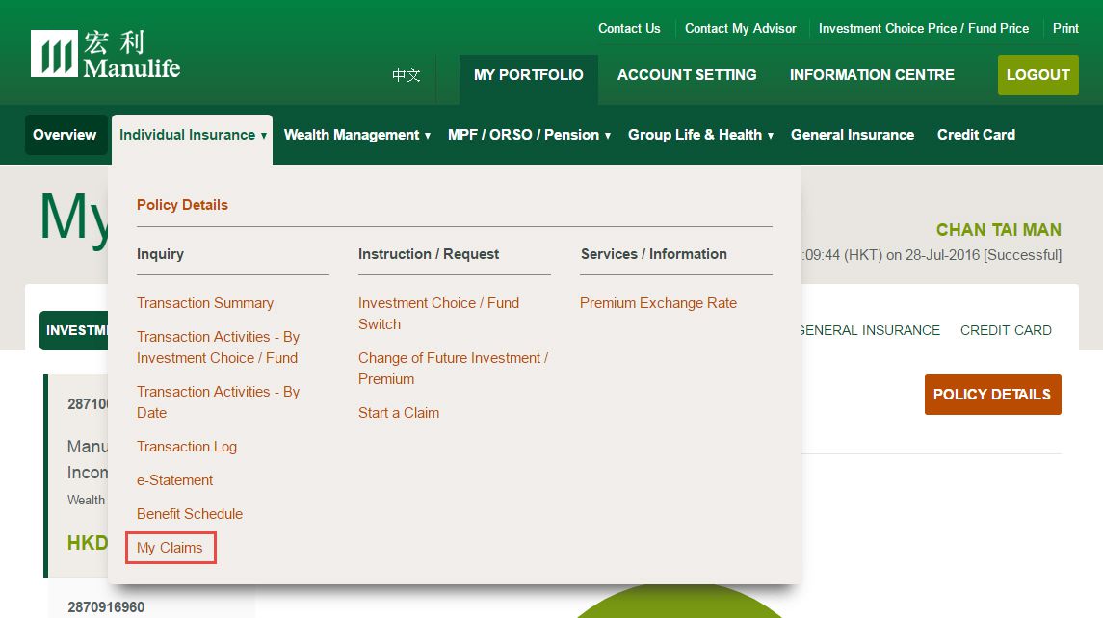Switch language to 中文
The image size is (1103, 618).
click(x=406, y=75)
